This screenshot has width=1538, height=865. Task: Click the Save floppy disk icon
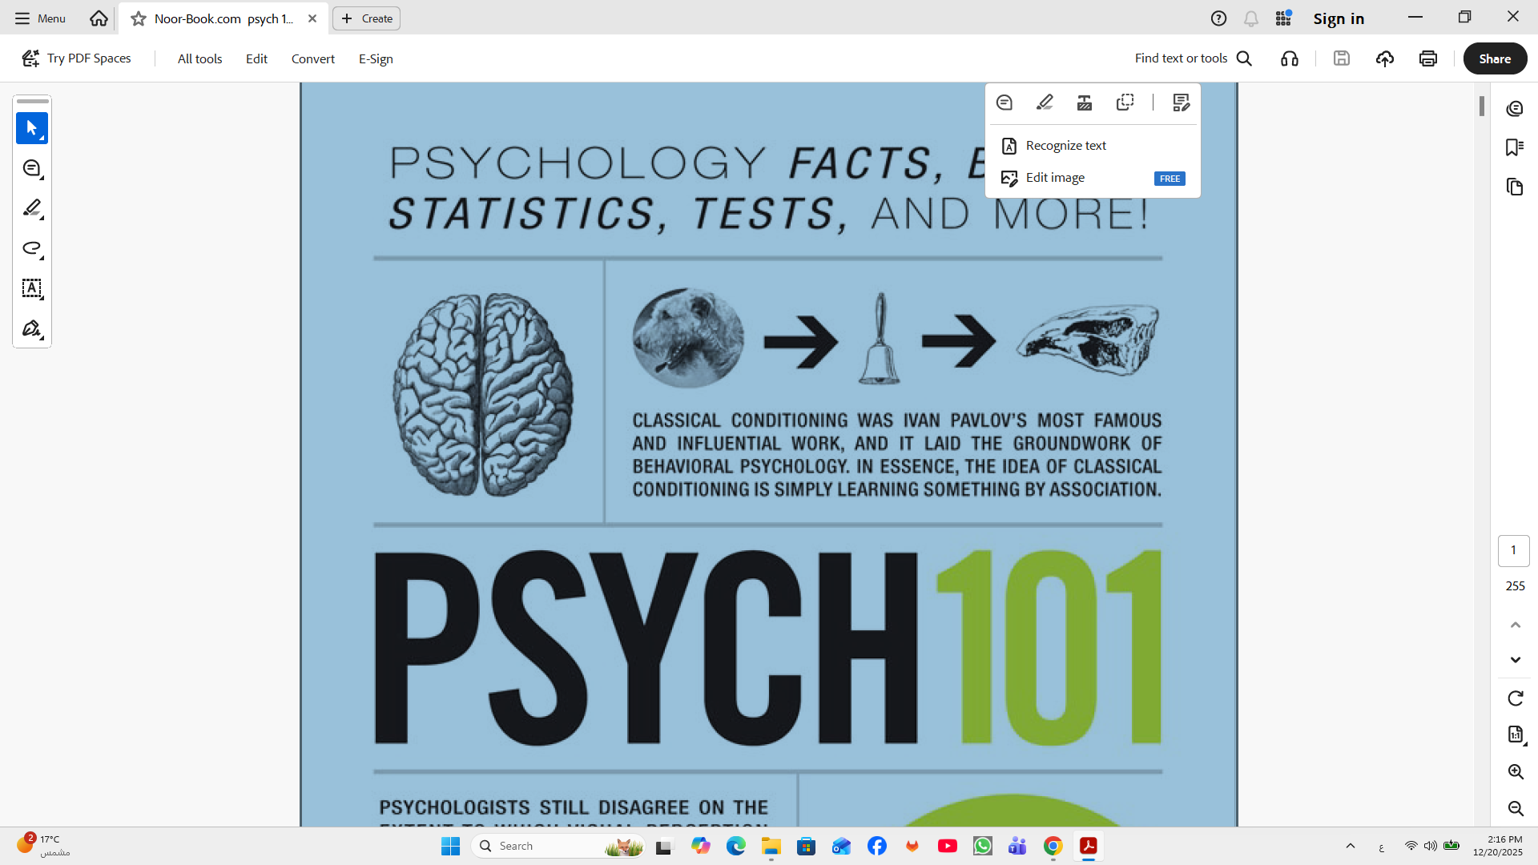[x=1342, y=58]
